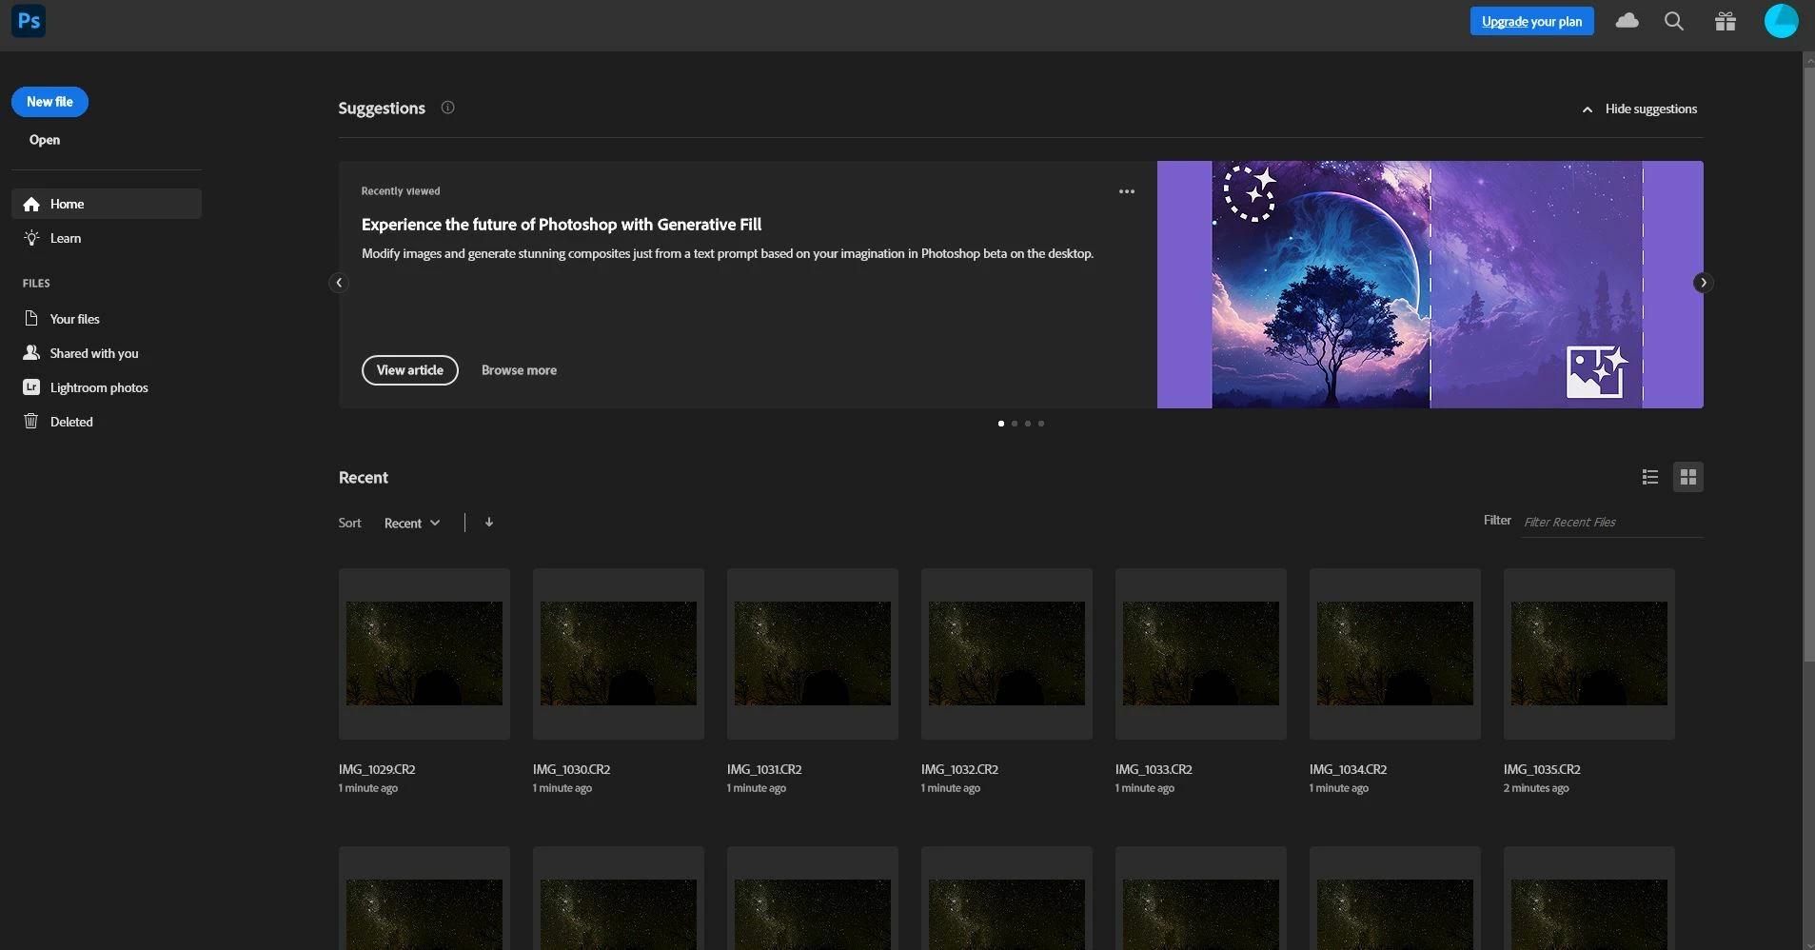Open the IMG_1033.CR2 thumbnail

[x=1201, y=654]
